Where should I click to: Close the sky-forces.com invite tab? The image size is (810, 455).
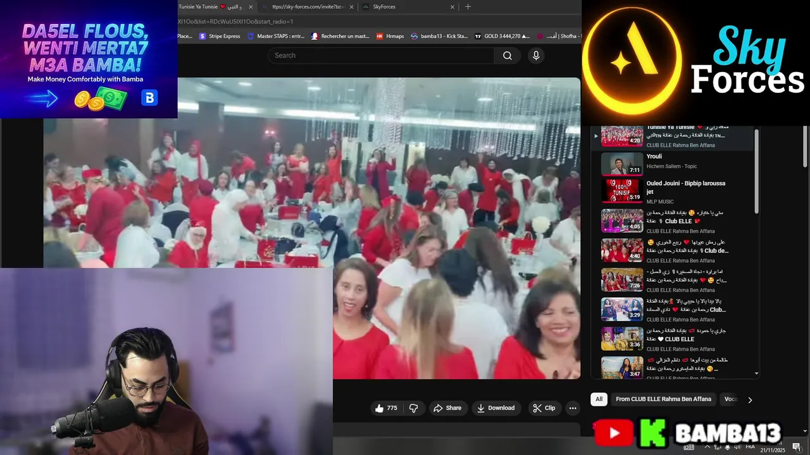[351, 7]
